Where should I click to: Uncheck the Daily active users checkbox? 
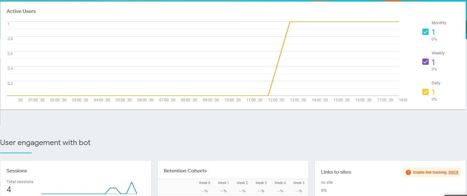pos(425,92)
